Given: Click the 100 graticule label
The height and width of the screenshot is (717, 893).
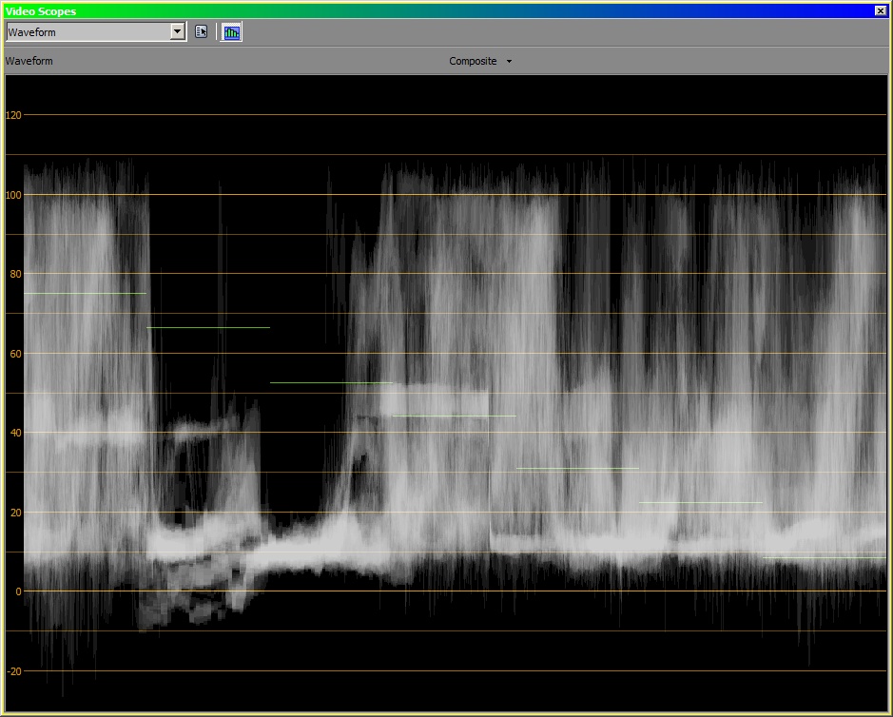Looking at the screenshot, I should 13,195.
